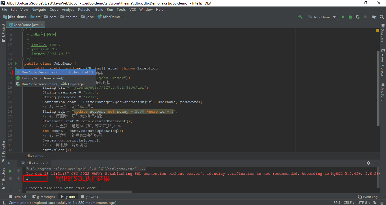
Task: Close the JdbcDemo.java editor tab
Action: 42,25
